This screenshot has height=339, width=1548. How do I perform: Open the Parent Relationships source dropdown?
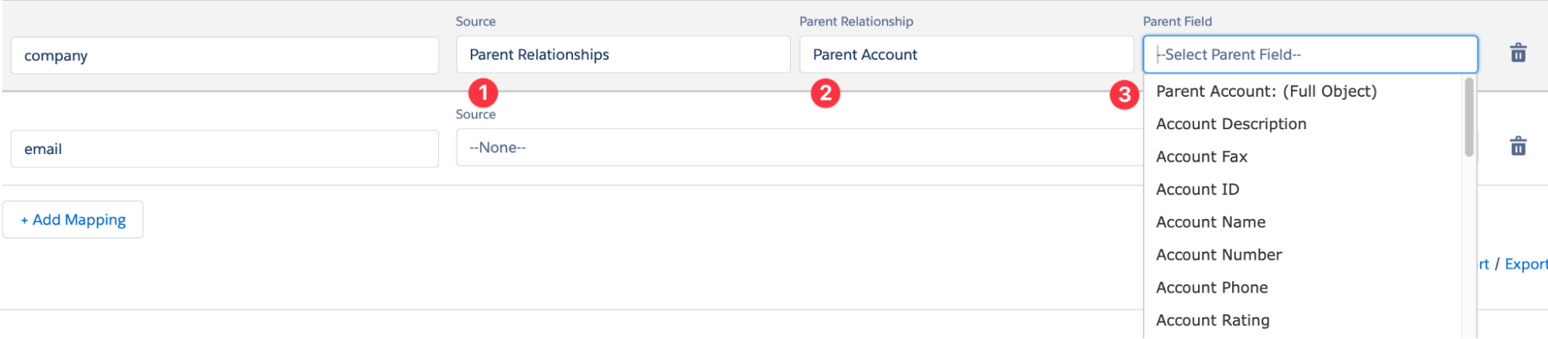point(623,55)
